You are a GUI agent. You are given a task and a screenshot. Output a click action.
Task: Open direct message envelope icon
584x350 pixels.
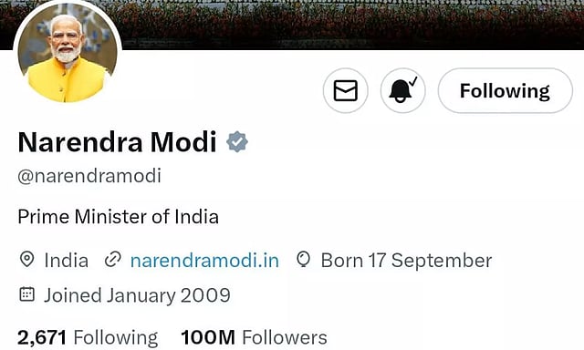346,90
